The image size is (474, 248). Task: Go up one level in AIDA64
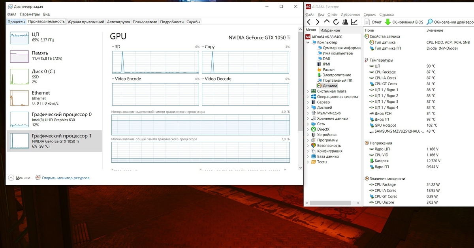click(x=327, y=22)
